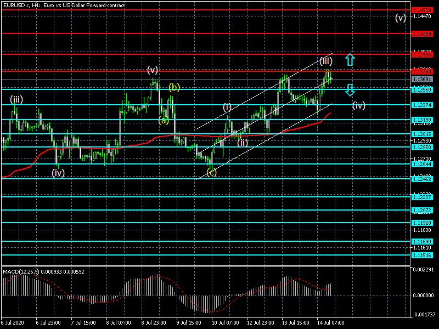Click the cyan 1.12462 price level tag
Image resolution: width=439 pixels, height=329 pixels.
(x=422, y=179)
